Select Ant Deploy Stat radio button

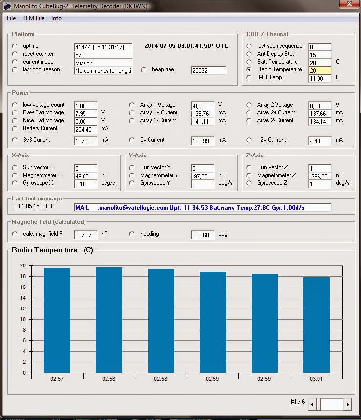[x=249, y=54]
